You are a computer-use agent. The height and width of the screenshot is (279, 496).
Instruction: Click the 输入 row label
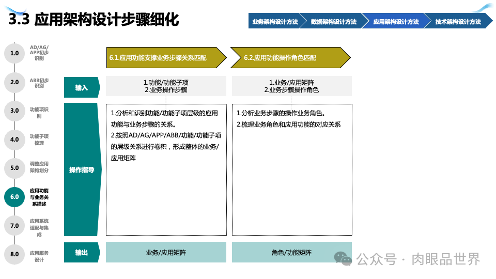coord(82,87)
